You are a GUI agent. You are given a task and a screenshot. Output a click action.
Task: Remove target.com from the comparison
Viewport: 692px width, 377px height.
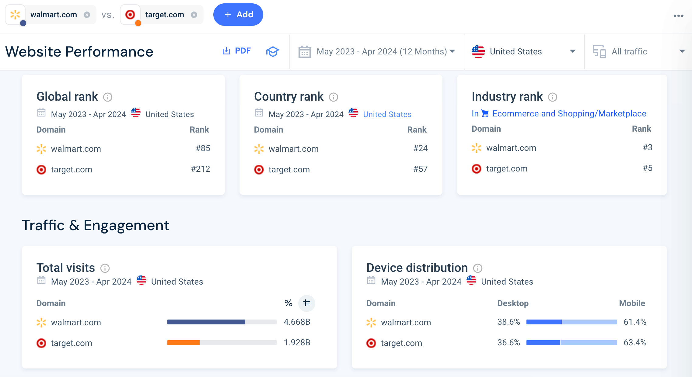tap(194, 14)
